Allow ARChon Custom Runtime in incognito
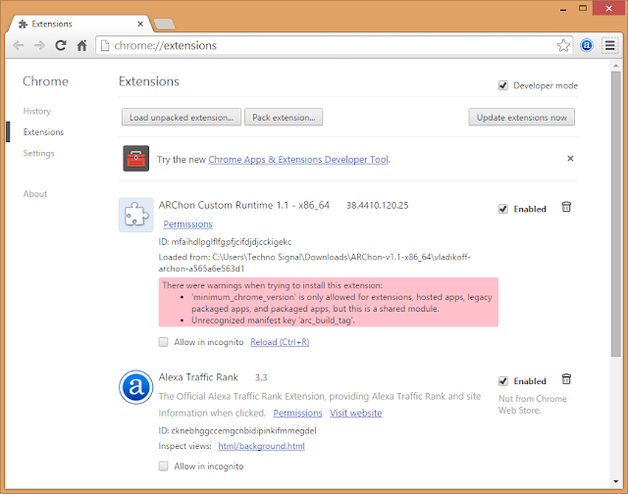 164,342
